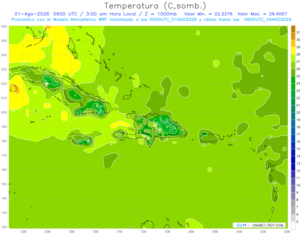Click the "24N" latitude axis label
The width and height of the screenshot is (305, 235).
click(x=4, y=55)
